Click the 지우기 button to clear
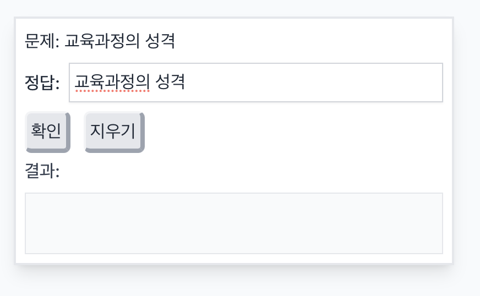The image size is (480, 296). 114,132
